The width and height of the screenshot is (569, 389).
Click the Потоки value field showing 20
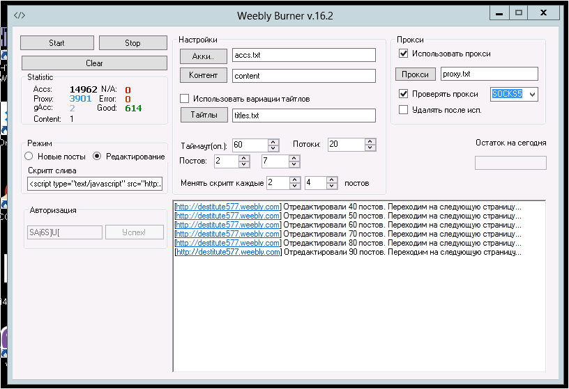347,145
